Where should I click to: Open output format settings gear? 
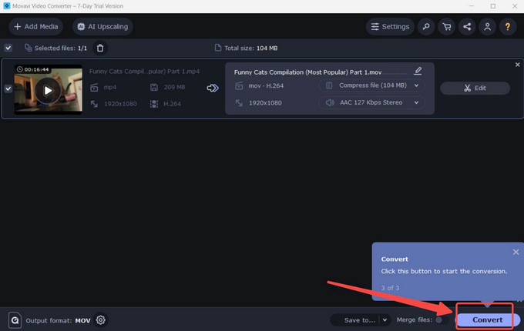[x=101, y=320]
